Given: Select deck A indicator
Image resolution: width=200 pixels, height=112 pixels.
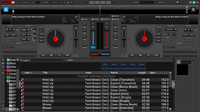Looking at the screenshot, I should (x=6, y=9).
